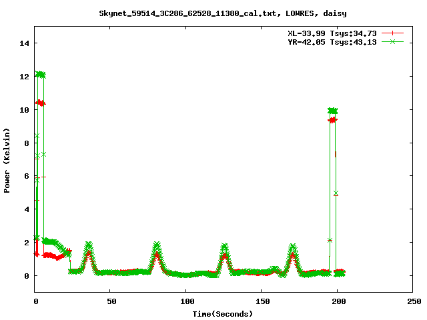Click the y-axis tick label 6
This screenshot has width=427, height=320.
pyautogui.click(x=27, y=176)
